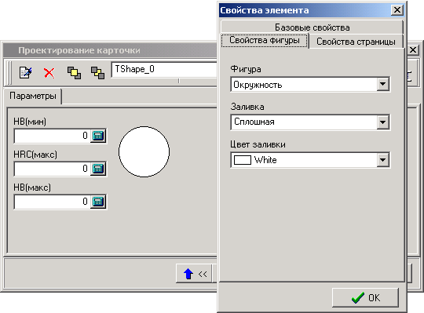Select the white circle shape on the card

[144, 151]
